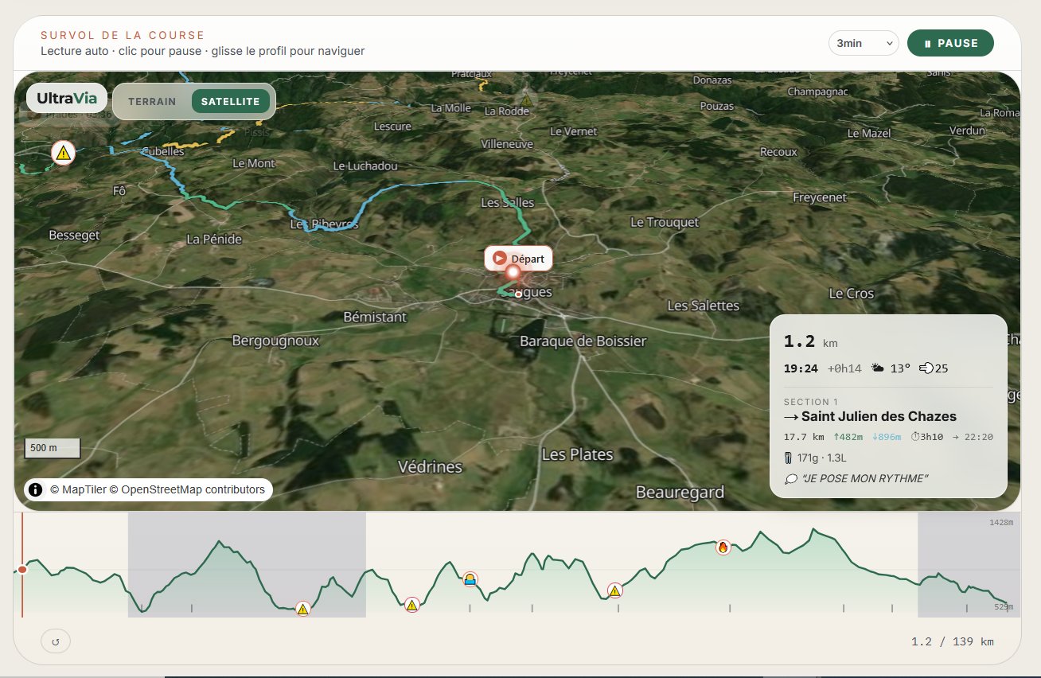The image size is (1041, 678).
Task: Click the UltraVia logo badge
Action: 67,99
